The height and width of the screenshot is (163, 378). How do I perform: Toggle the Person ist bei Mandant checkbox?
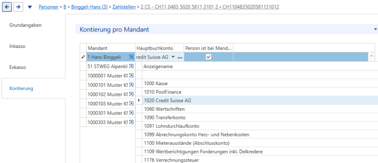[209, 57]
